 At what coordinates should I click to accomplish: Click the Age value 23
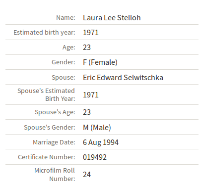pos(87,47)
